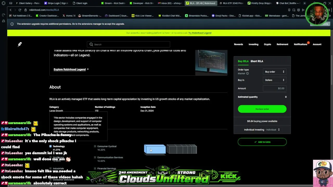
Task: Open the Emoji Packs - Discord bookmark
Action: tap(224, 16)
